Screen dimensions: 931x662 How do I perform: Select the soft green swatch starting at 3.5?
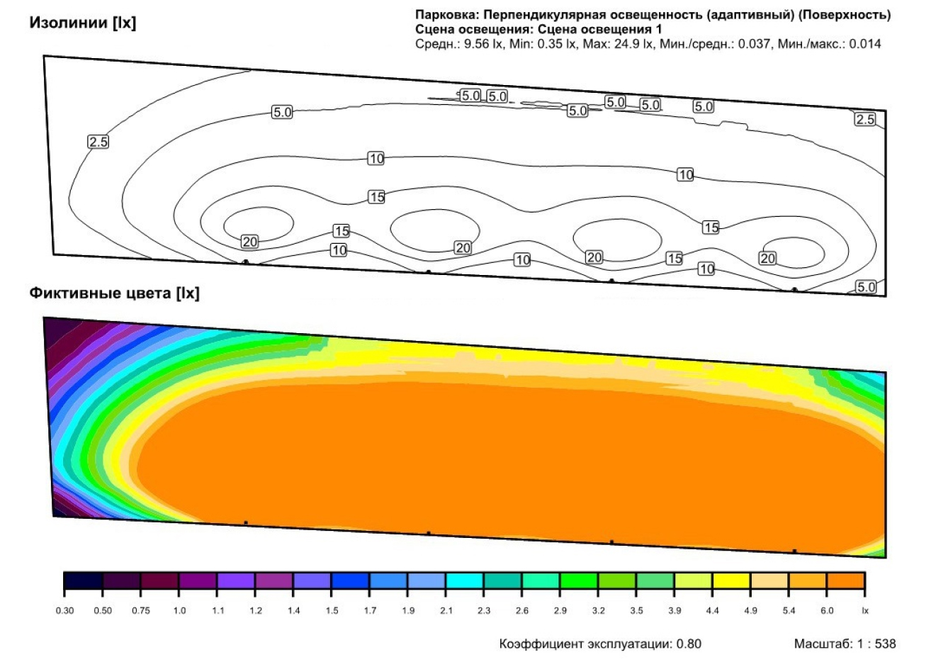click(655, 581)
